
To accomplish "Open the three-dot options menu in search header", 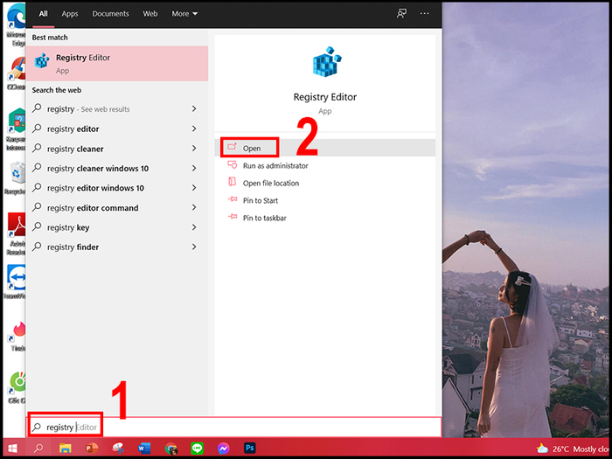I will tap(425, 14).
